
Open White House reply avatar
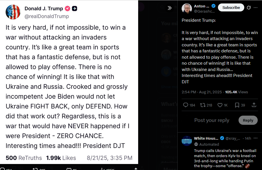[x=187, y=141]
